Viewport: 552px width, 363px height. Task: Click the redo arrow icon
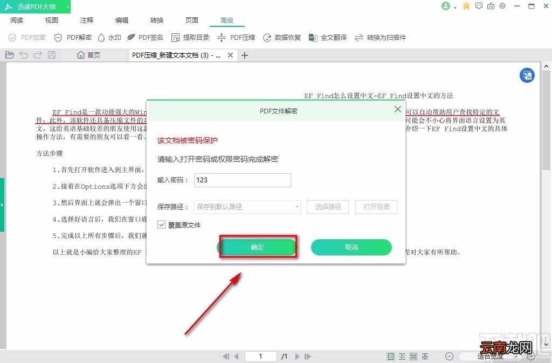38,55
